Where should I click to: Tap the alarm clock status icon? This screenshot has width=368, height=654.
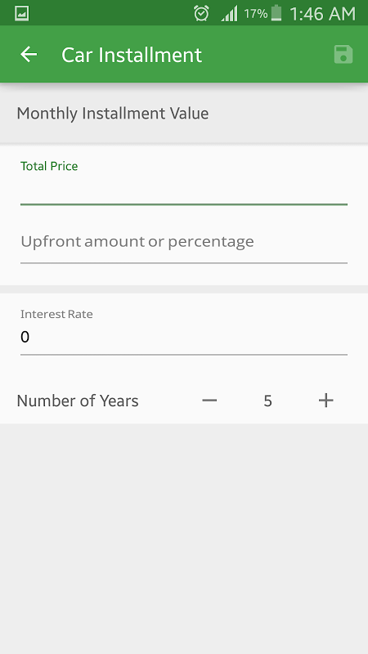(x=201, y=13)
